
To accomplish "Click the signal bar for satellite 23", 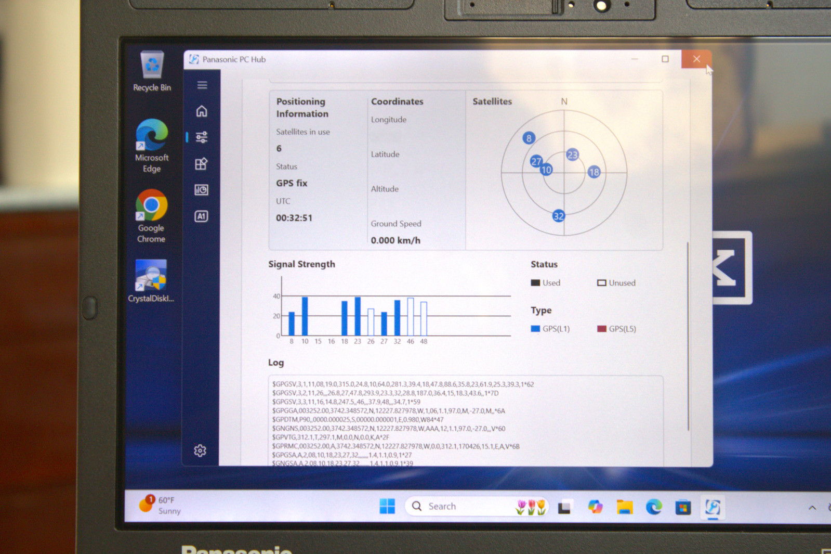I will pos(358,316).
